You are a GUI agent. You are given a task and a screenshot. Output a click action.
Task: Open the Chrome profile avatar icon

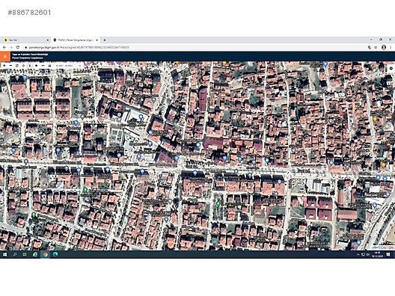pos(384,47)
